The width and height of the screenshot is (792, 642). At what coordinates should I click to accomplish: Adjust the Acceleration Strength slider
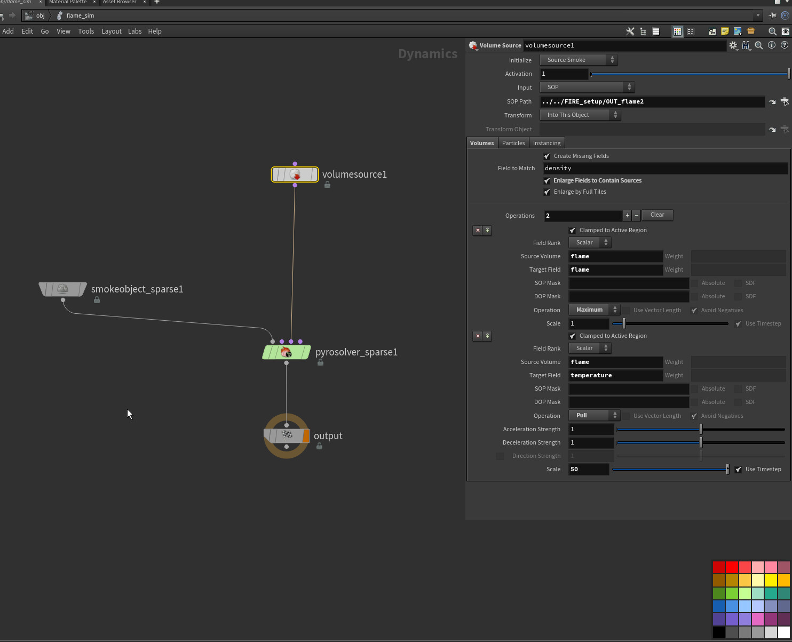701,430
